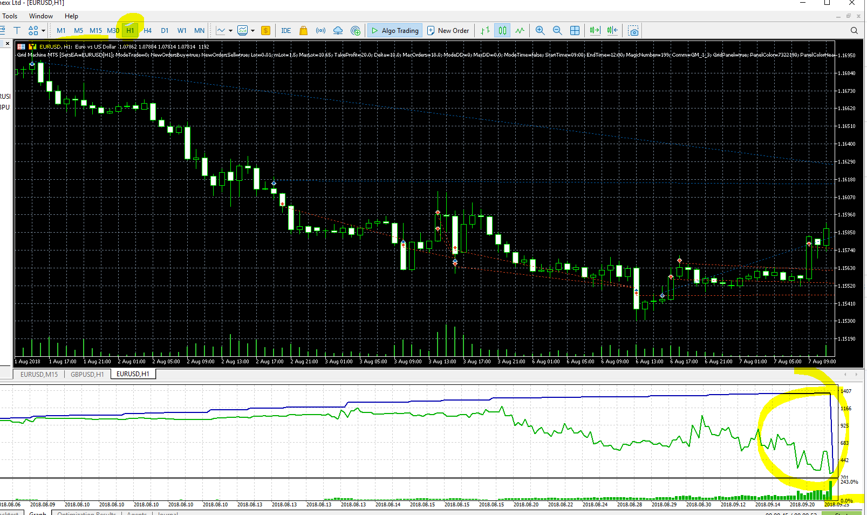This screenshot has height=515, width=867.
Task: Zoom out of the chart
Action: coord(557,31)
